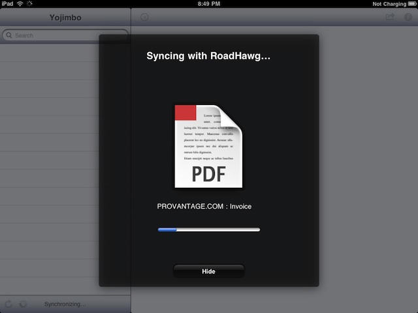Click the 8:49 PM clock in status bar

point(208,4)
